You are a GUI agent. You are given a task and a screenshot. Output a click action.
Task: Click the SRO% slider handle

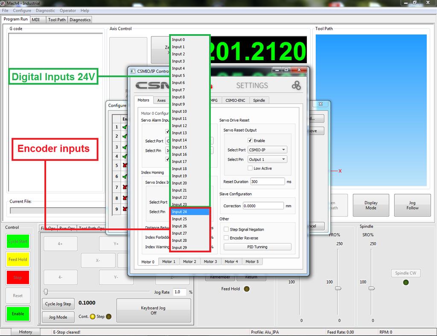pyautogui.click(x=372, y=288)
